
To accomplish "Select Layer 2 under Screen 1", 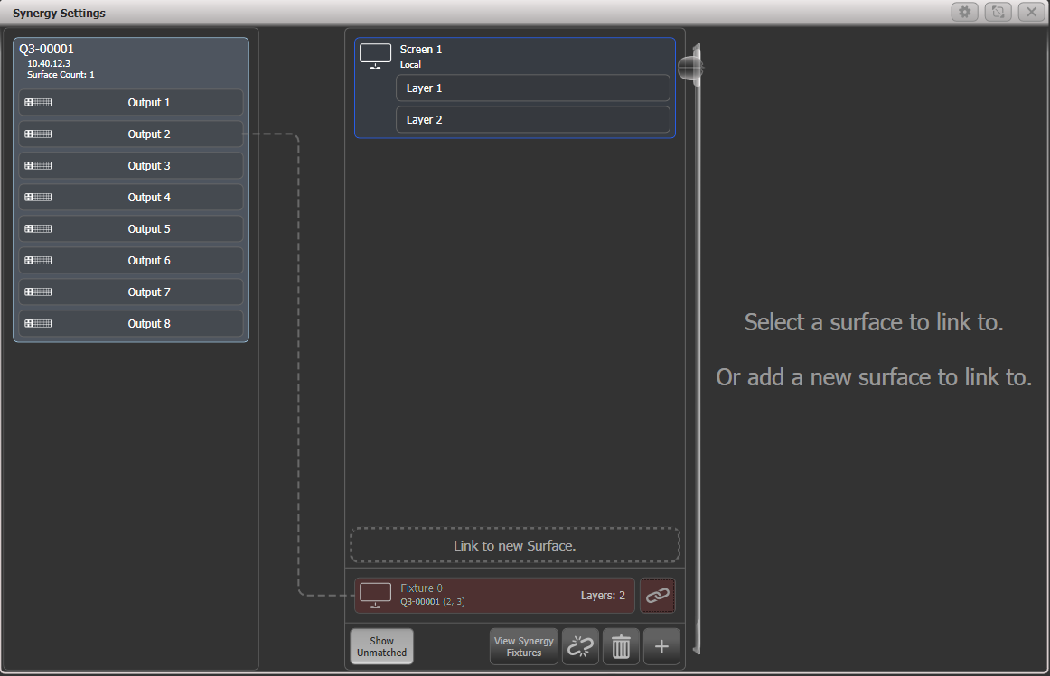I will pos(532,119).
